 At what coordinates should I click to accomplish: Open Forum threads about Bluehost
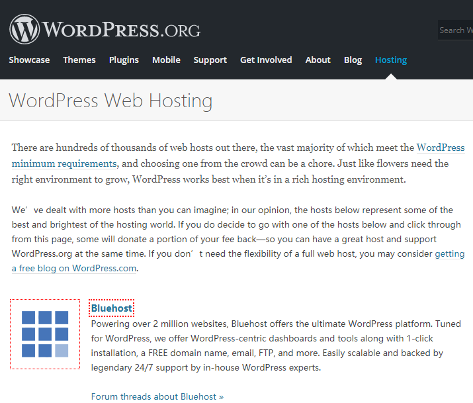click(157, 396)
